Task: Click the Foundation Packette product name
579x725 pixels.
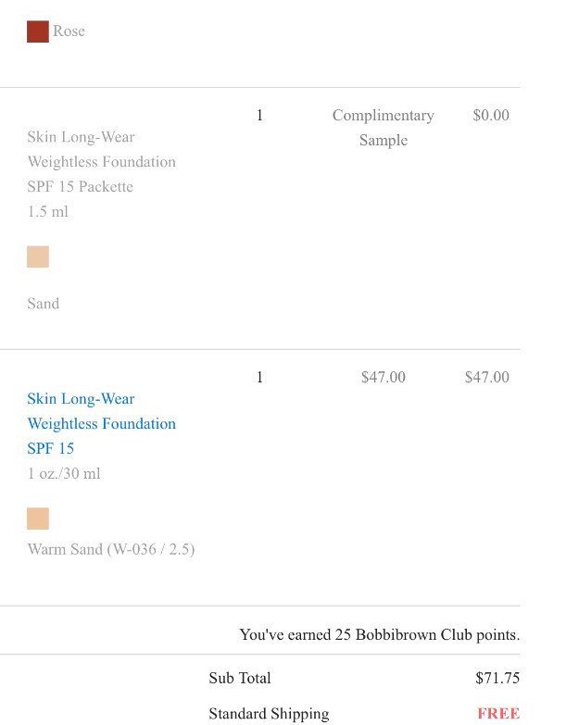Action: 101,162
